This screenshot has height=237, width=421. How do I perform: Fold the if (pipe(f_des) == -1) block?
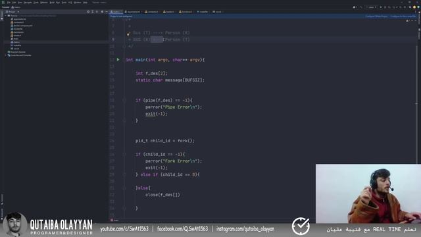(124, 100)
